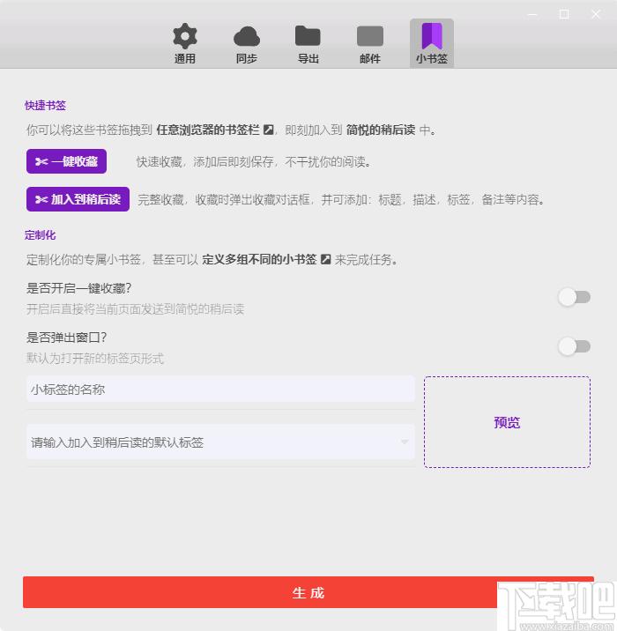The width and height of the screenshot is (617, 631).
Task: Click external-link icon after 书签栏 text
Action: tap(269, 130)
